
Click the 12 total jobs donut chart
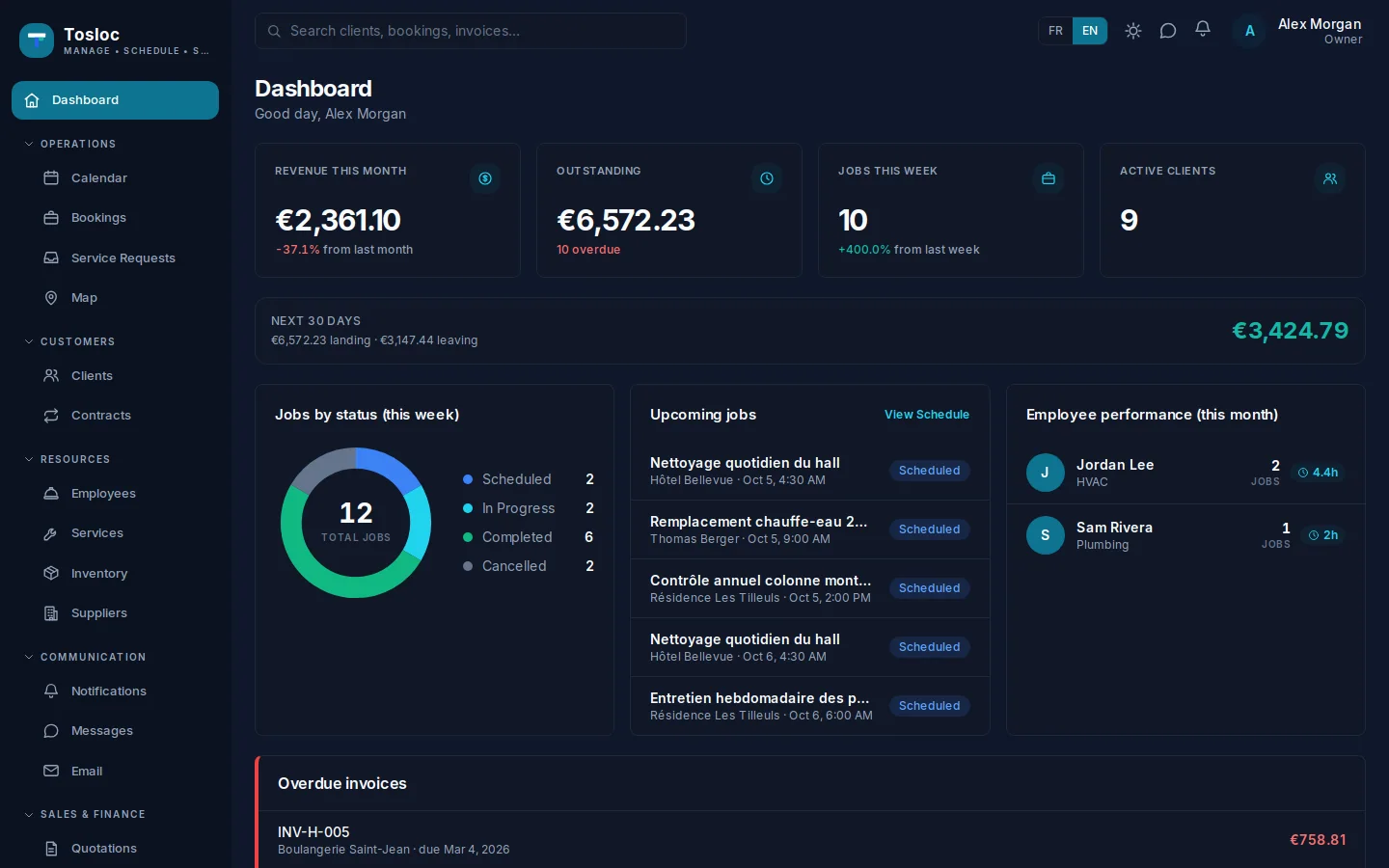click(356, 523)
